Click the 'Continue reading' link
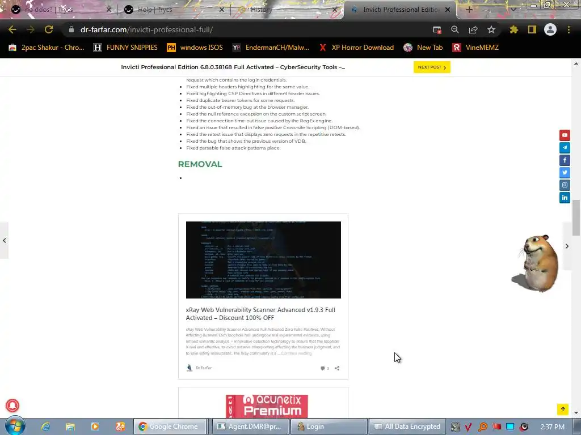 click(296, 353)
